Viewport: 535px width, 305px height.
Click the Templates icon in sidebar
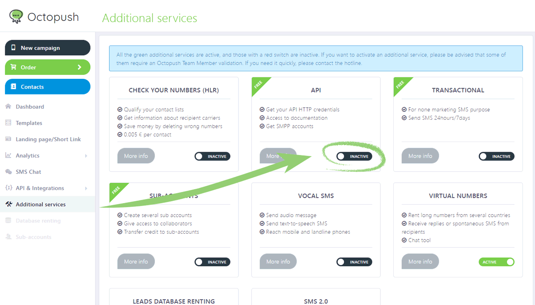(8, 123)
